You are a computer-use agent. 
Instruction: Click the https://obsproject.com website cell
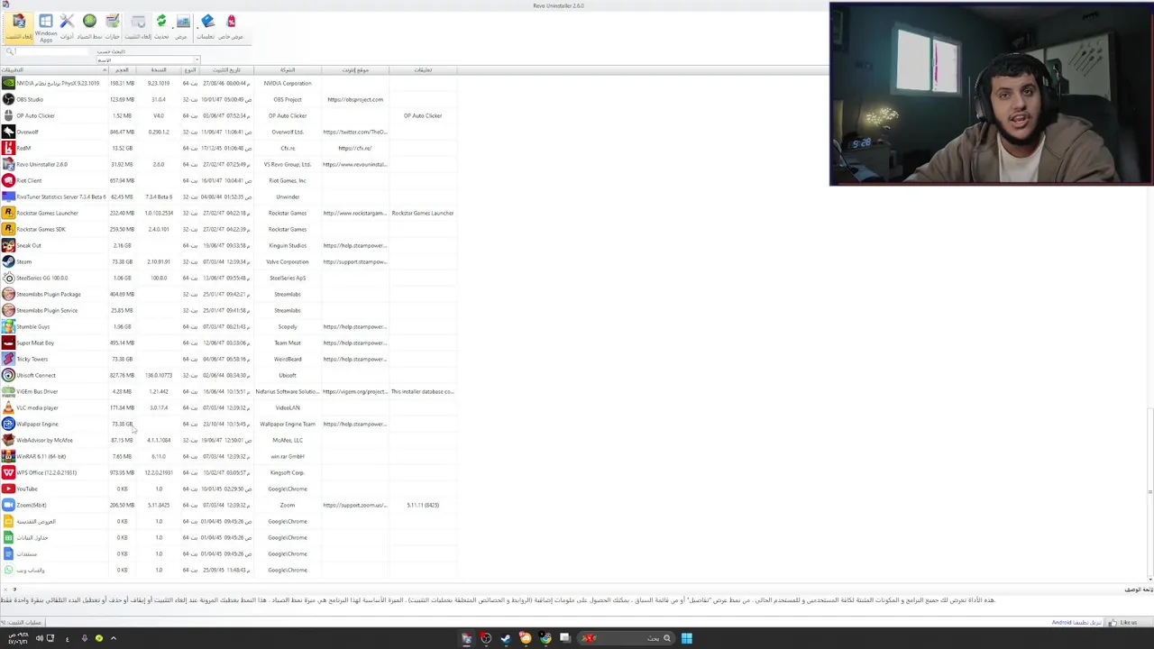coord(355,99)
